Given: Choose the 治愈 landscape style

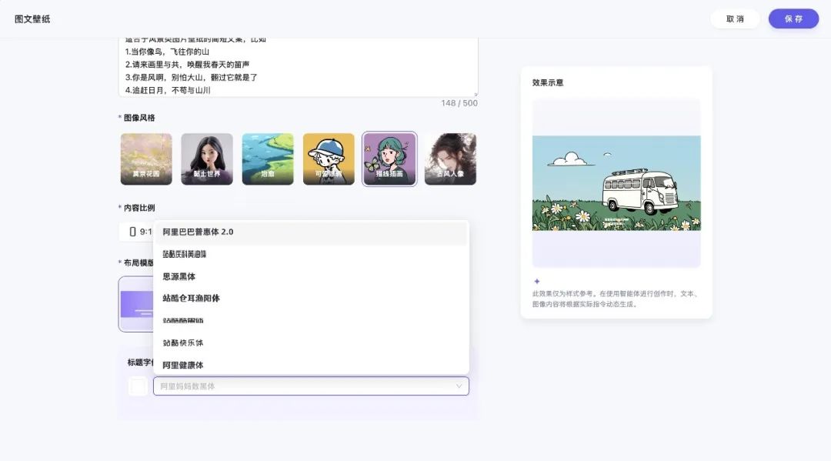Looking at the screenshot, I should 267,159.
